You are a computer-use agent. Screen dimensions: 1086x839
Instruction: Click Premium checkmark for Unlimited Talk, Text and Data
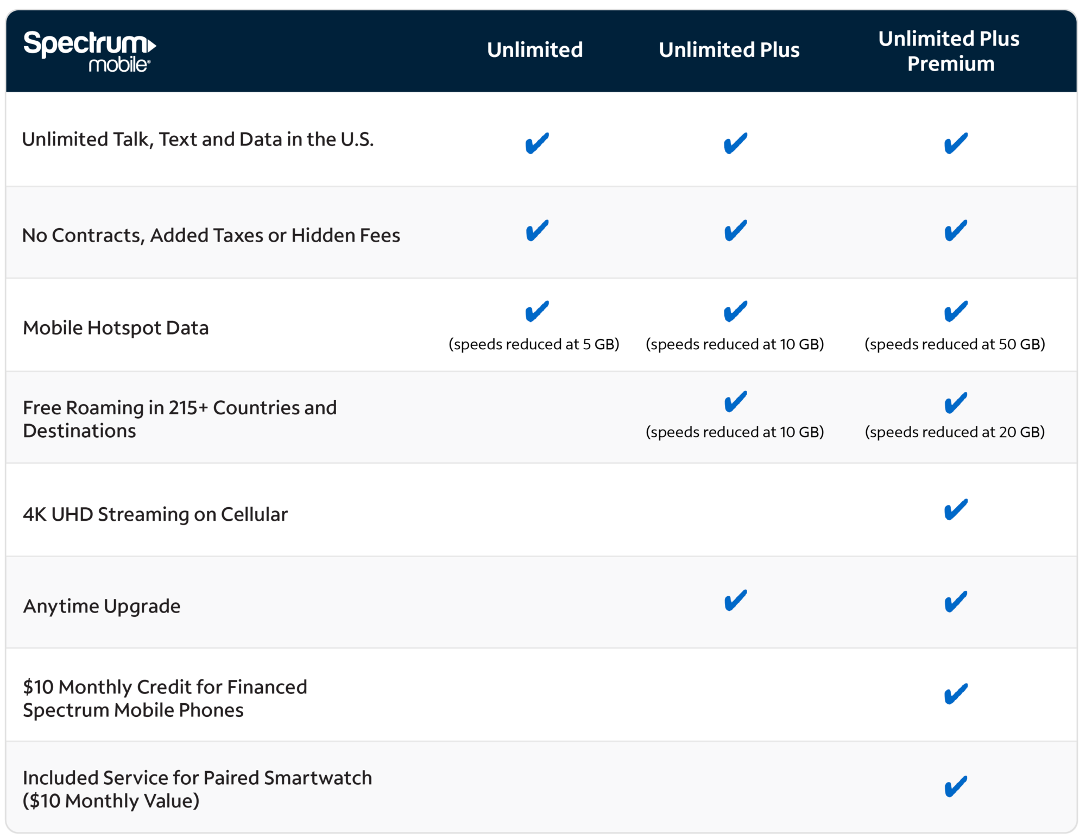pyautogui.click(x=956, y=143)
